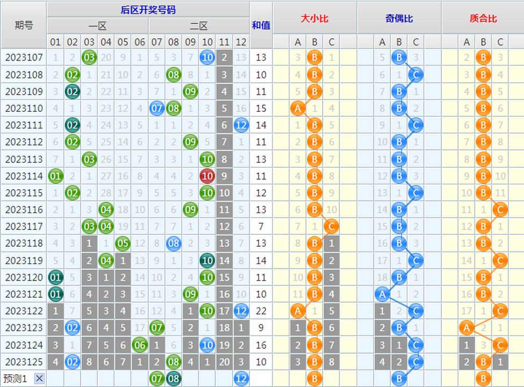Click green 05 ball in row 2023118
This screenshot has height=387, width=524.
[123, 243]
